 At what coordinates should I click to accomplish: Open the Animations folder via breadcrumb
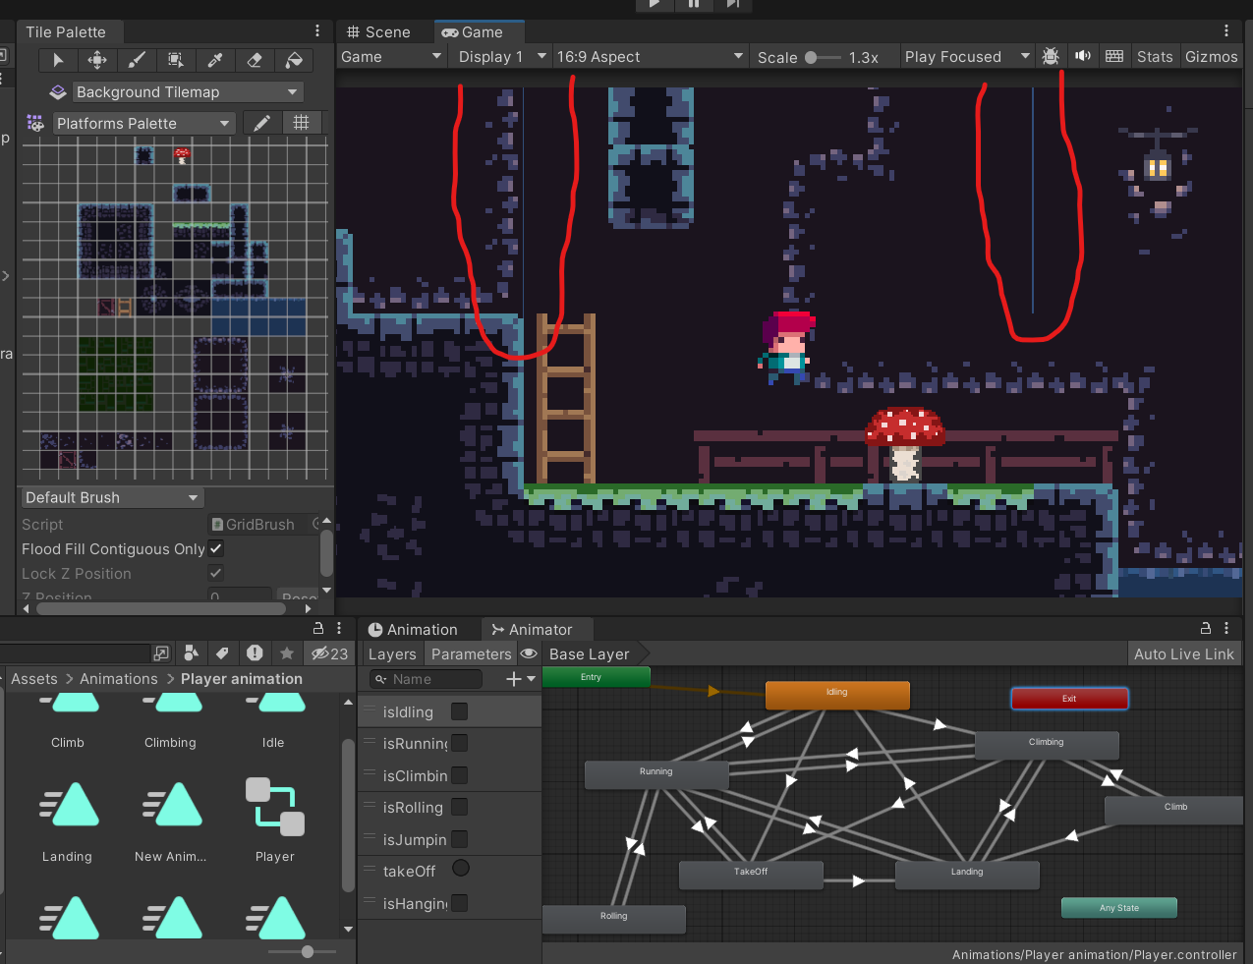click(118, 678)
